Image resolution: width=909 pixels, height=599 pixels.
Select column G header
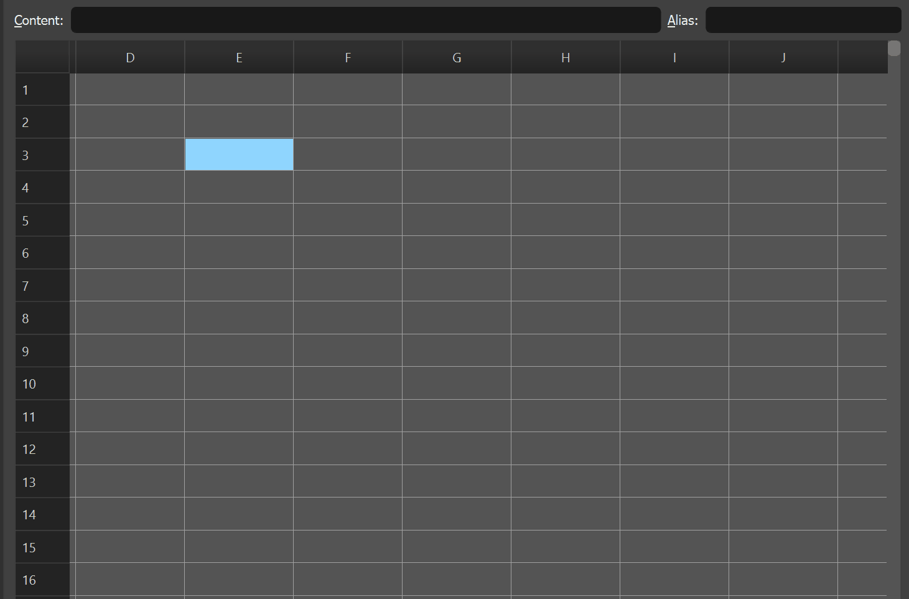pos(457,57)
